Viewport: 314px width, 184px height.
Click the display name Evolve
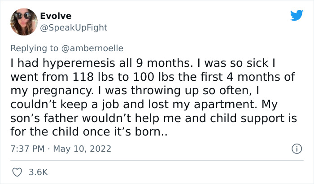[x=56, y=16]
